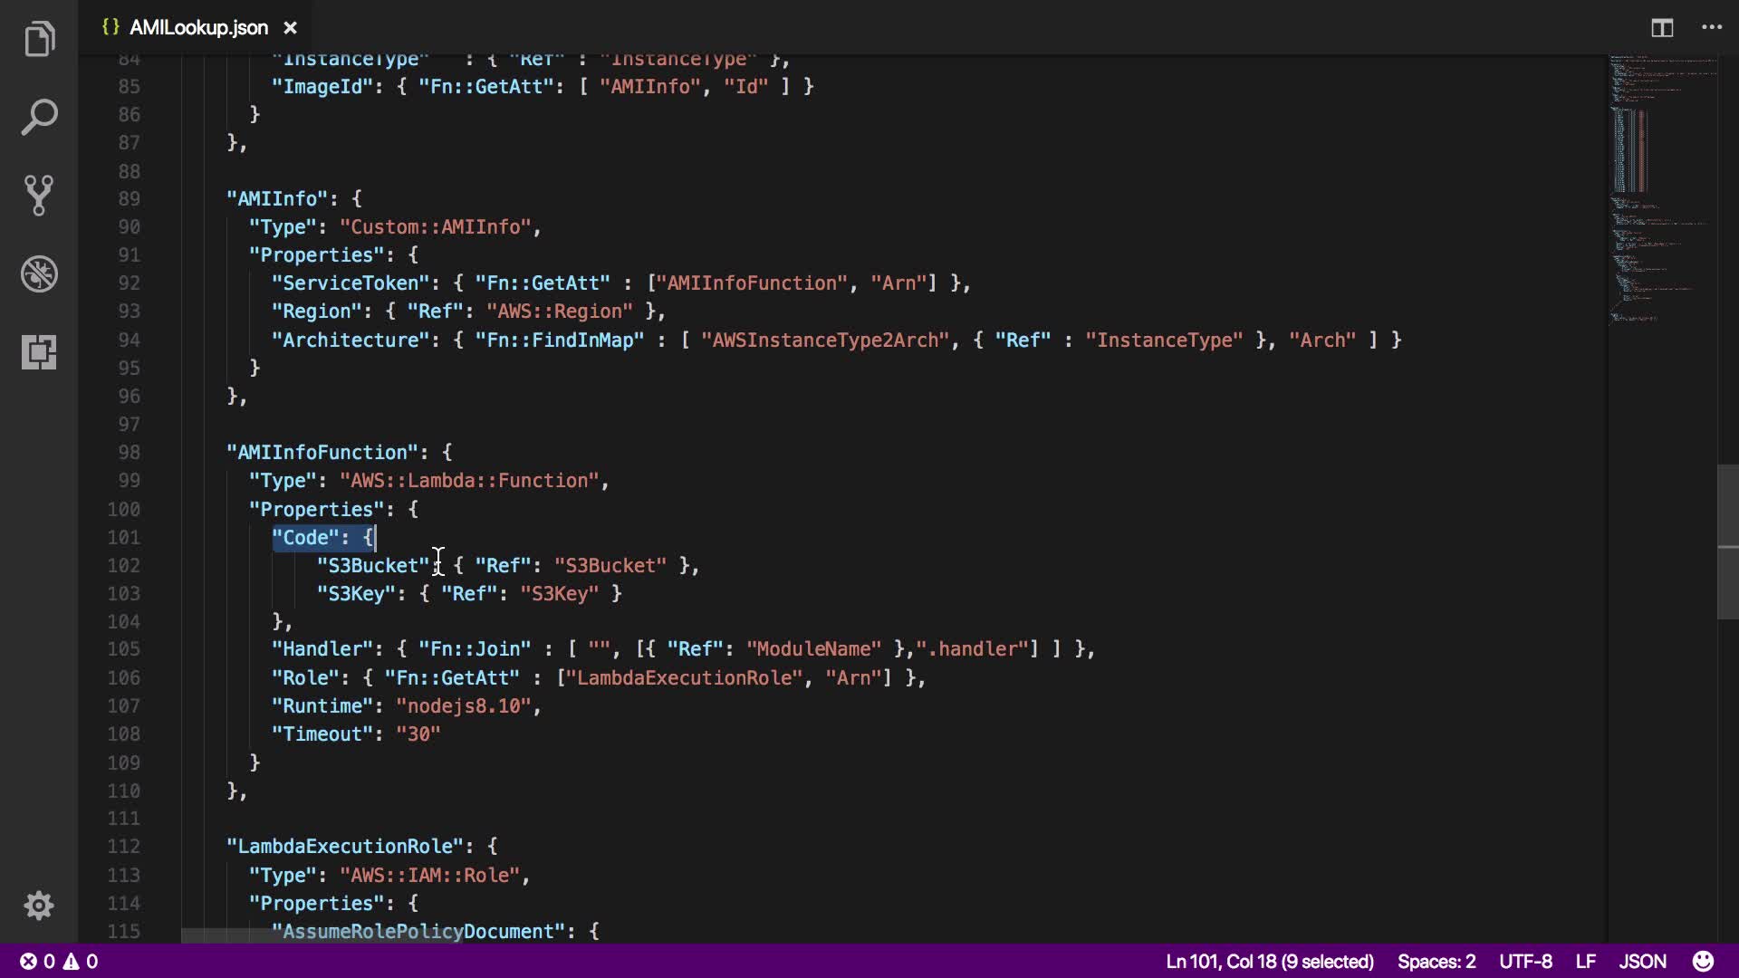Open the Source Control view
The image size is (1739, 978).
point(39,195)
